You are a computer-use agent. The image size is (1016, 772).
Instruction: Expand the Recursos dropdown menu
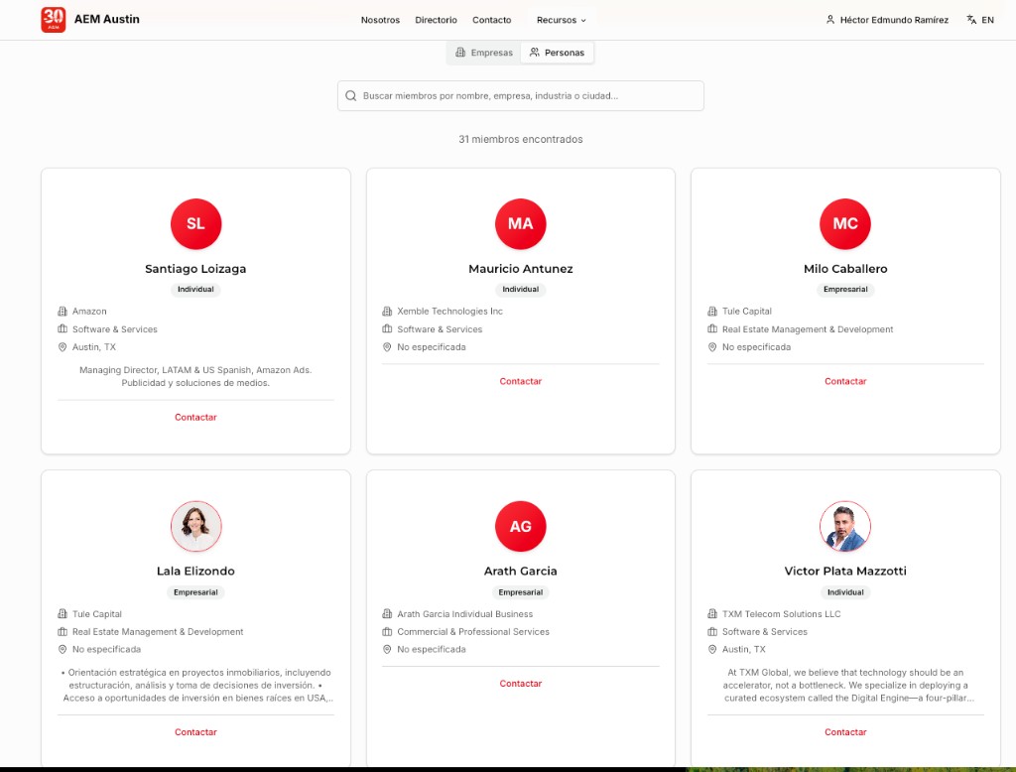click(x=561, y=20)
